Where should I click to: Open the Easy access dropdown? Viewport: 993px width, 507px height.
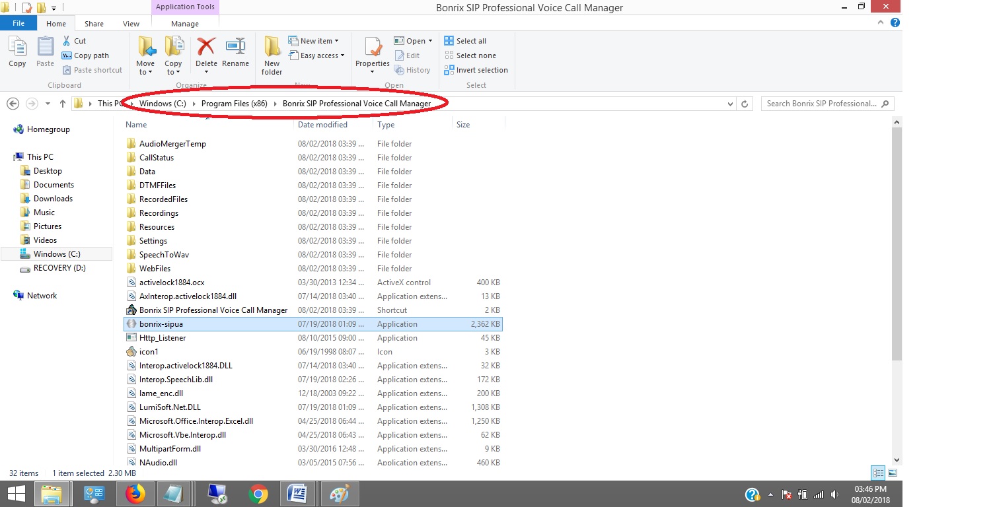317,55
